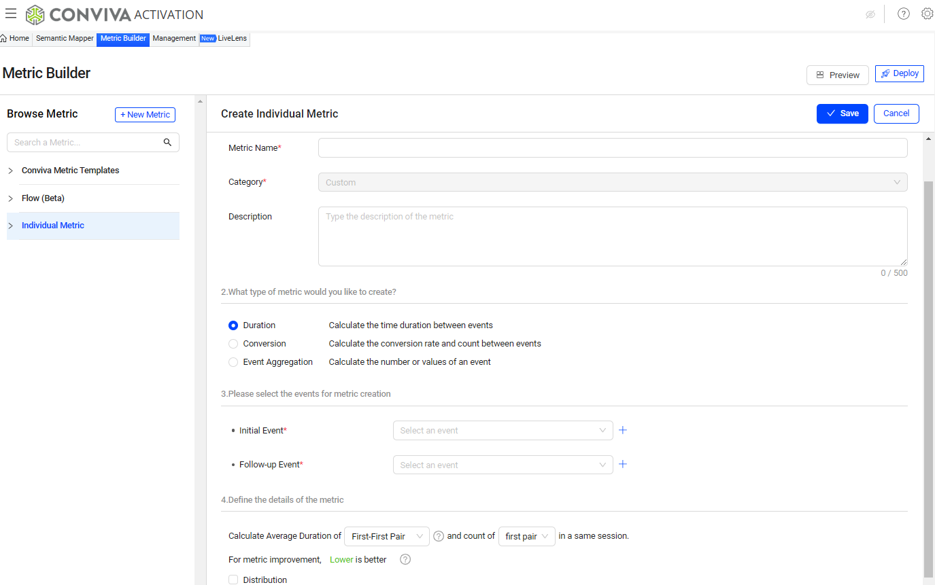Click the Deploy button
Screen dimensions: 935x585
(899, 73)
